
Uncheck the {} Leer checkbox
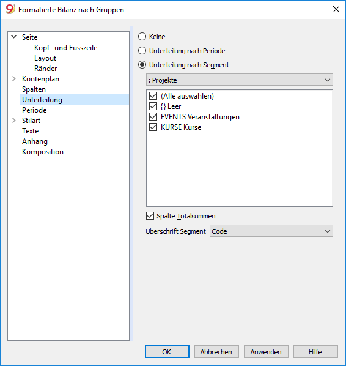point(153,106)
